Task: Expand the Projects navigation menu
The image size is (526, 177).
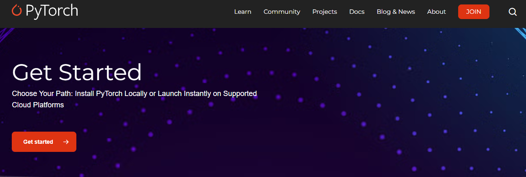Action: 325,12
